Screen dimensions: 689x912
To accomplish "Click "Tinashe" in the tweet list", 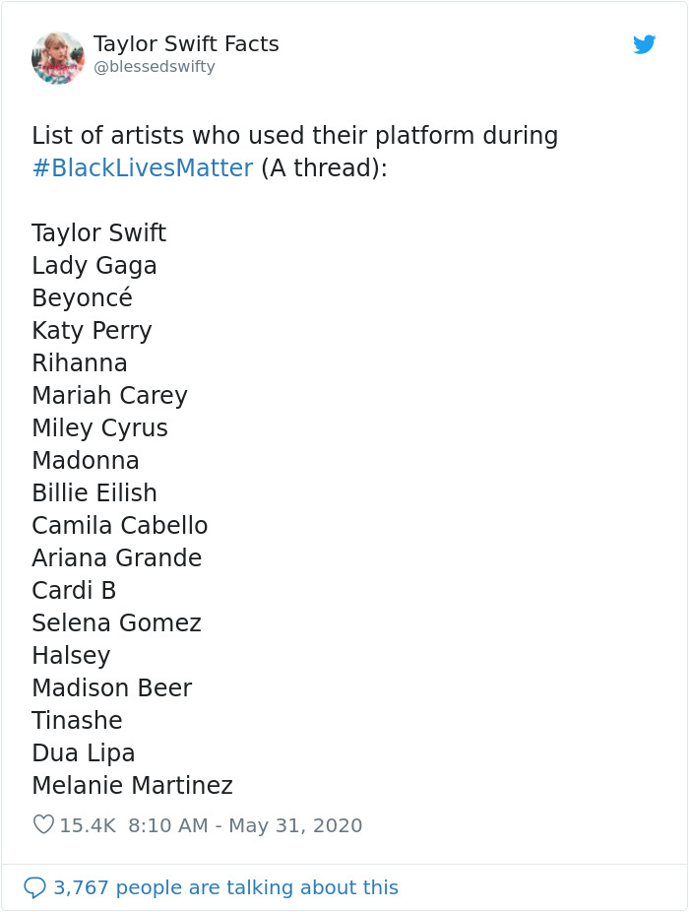I will [x=77, y=721].
